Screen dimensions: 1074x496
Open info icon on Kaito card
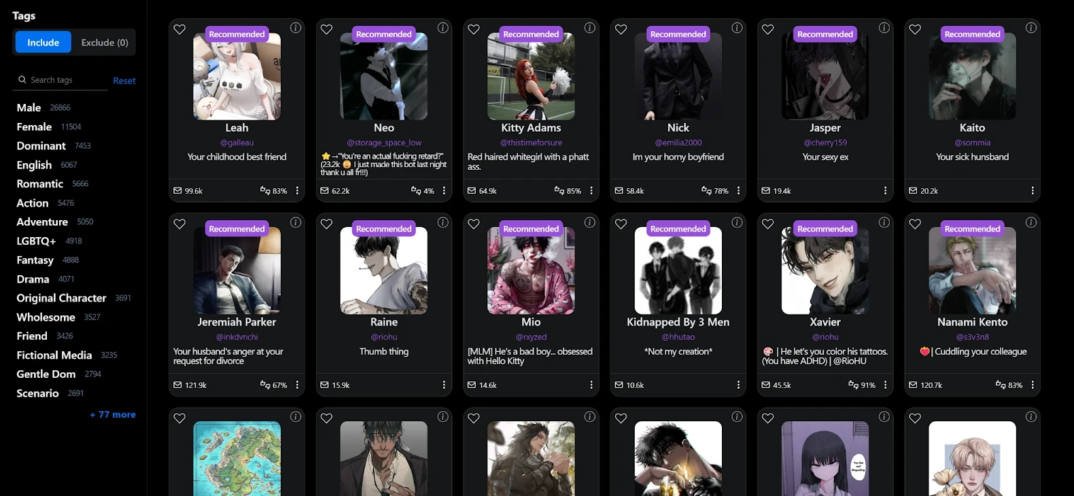pyautogui.click(x=1031, y=28)
